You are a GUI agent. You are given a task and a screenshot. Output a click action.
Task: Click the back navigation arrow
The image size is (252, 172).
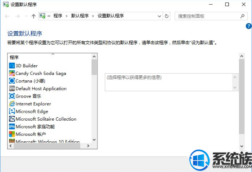[x=7, y=16]
